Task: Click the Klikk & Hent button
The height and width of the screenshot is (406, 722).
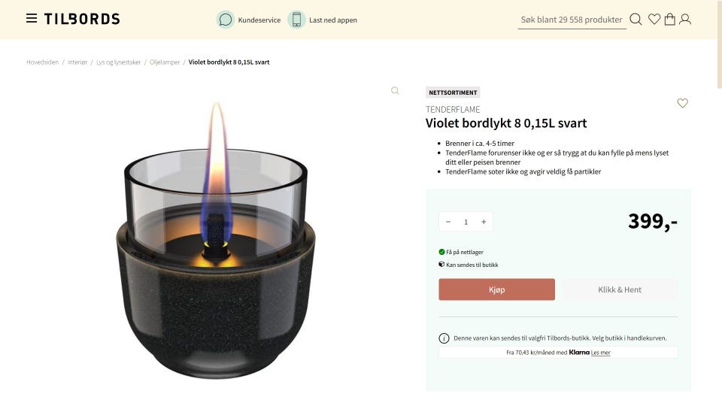Action: (x=619, y=289)
